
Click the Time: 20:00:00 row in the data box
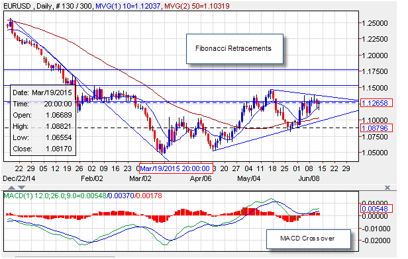pyautogui.click(x=42, y=104)
